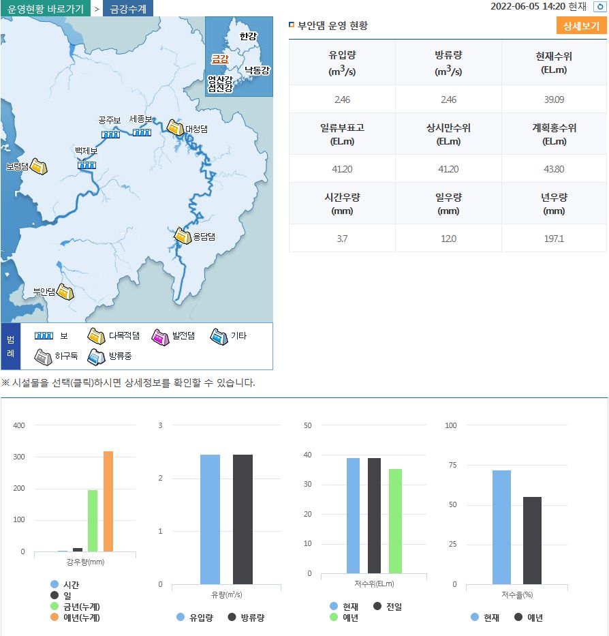Toggle 예년 series in storage rate legend
The image size is (609, 636).
529,618
